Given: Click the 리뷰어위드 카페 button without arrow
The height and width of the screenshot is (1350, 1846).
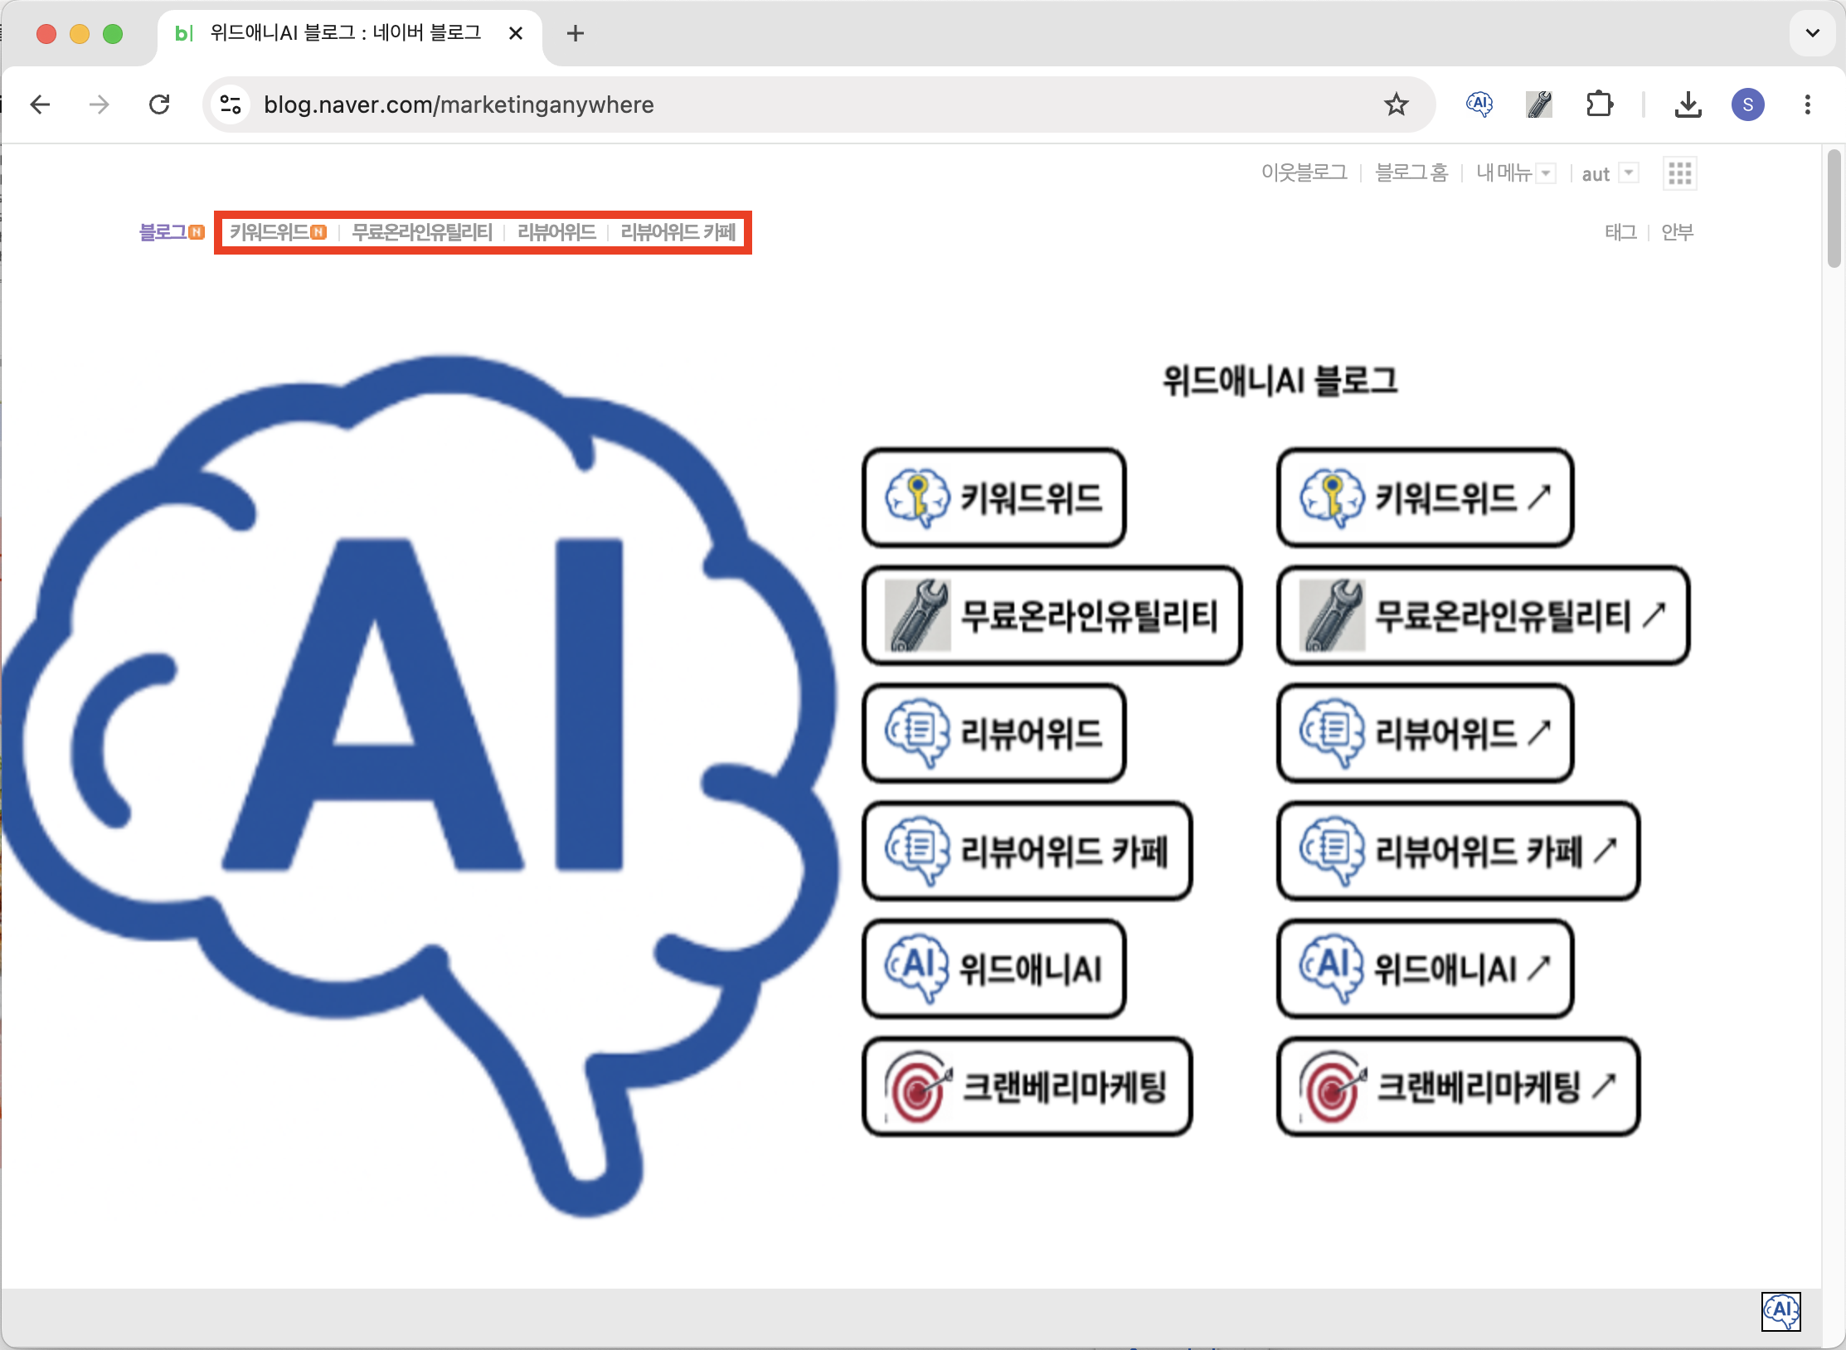Looking at the screenshot, I should 1027,851.
